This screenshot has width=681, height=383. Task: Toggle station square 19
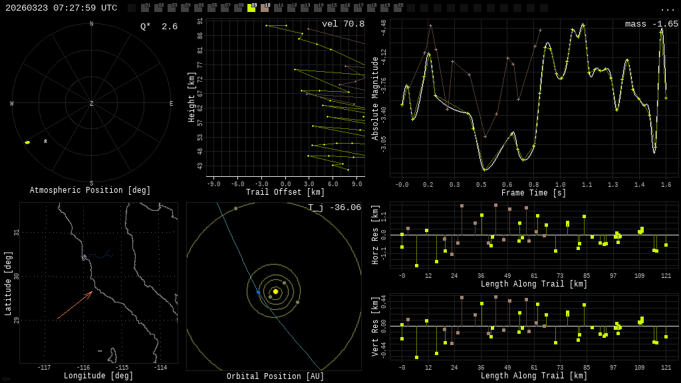(384, 8)
